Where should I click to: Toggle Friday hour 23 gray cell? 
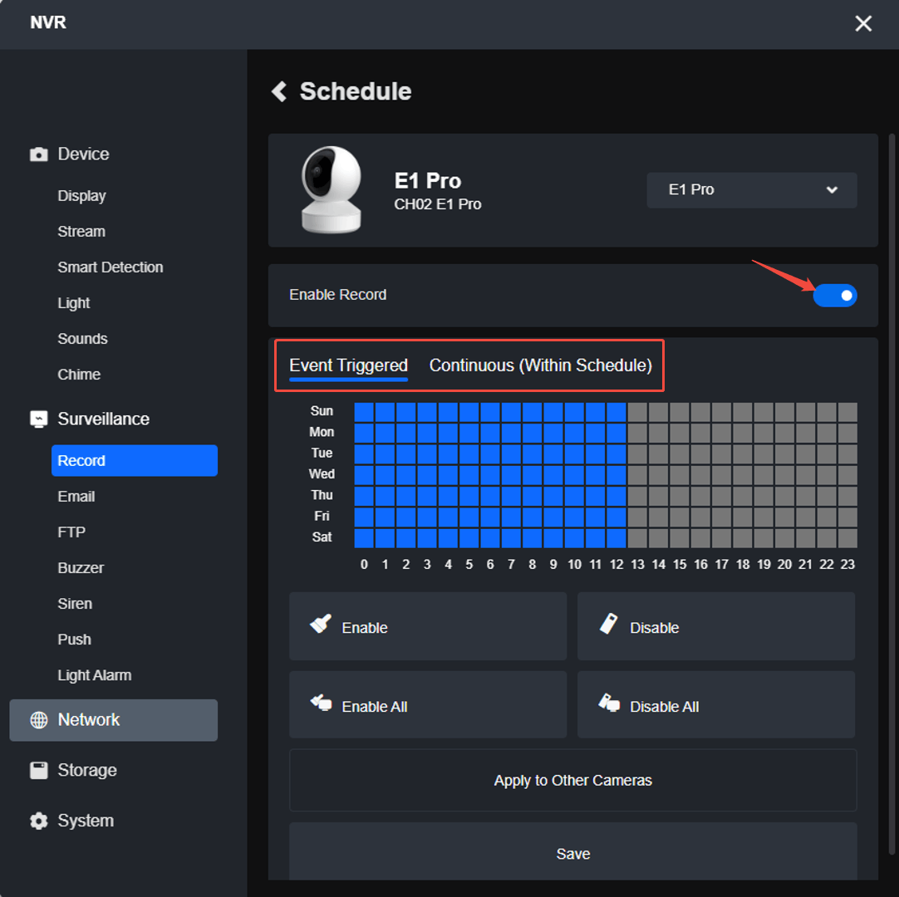[847, 517]
